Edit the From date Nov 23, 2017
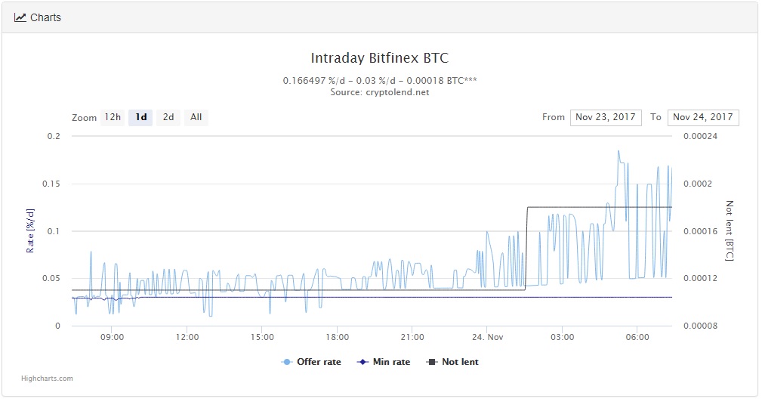 click(x=606, y=117)
